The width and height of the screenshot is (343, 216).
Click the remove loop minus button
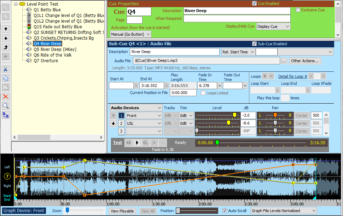(271, 76)
